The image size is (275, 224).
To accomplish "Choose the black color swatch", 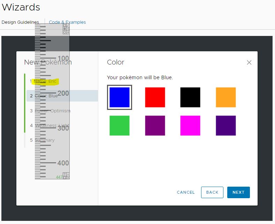I will 190,97.
